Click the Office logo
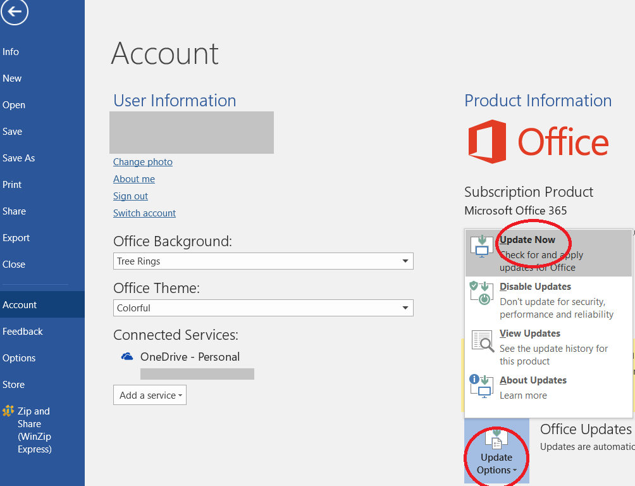Image resolution: width=635 pixels, height=486 pixels. [x=538, y=142]
